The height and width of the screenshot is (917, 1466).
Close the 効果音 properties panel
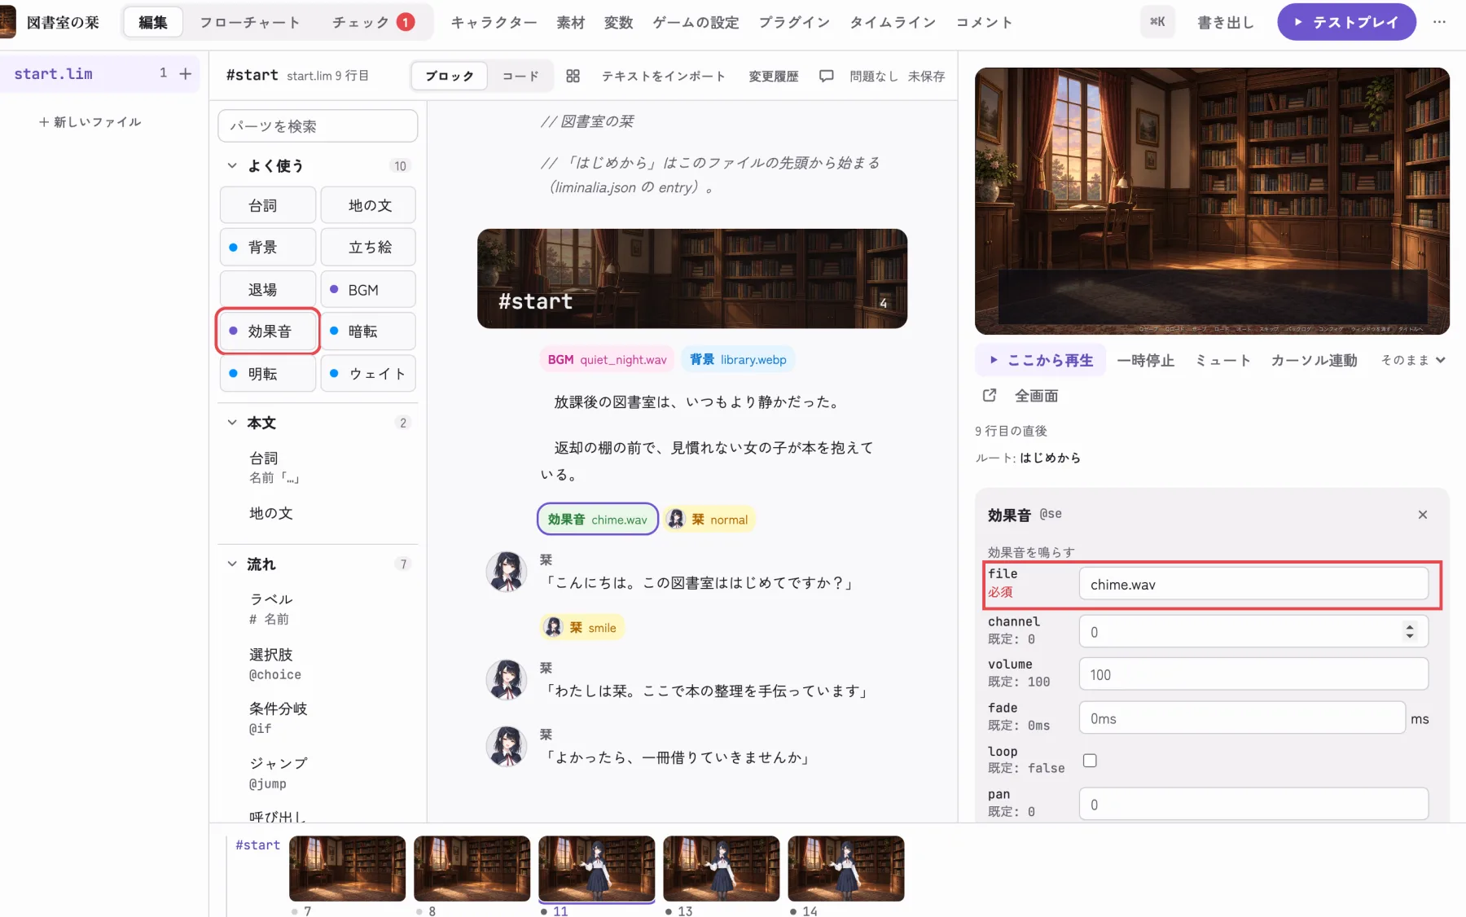click(x=1423, y=515)
